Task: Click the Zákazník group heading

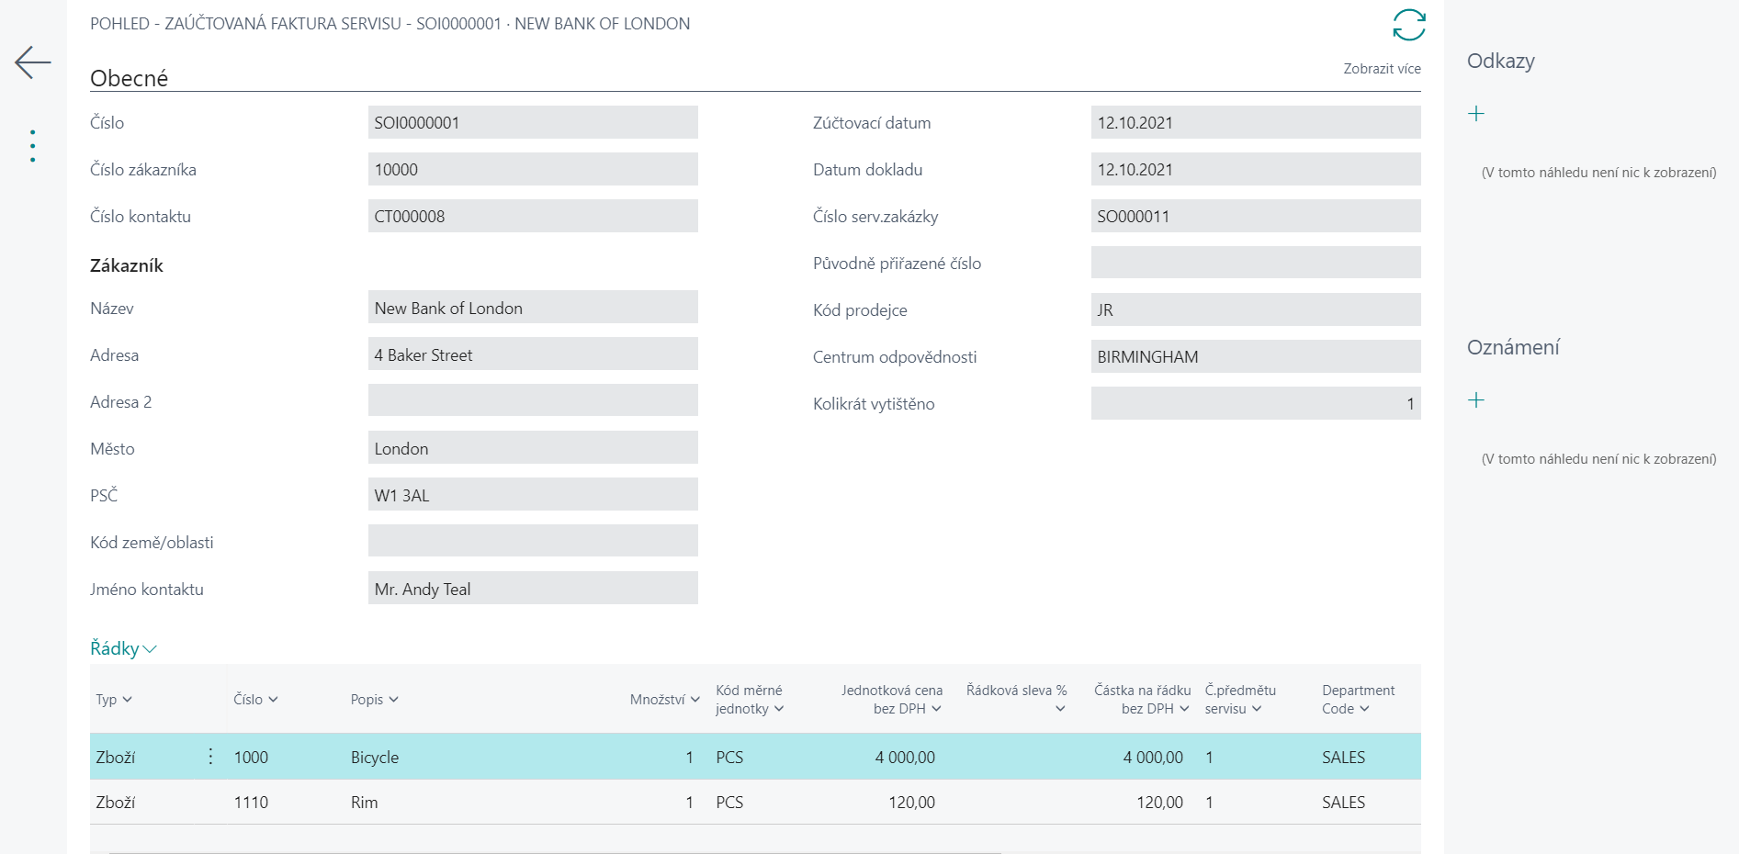Action: click(x=127, y=265)
